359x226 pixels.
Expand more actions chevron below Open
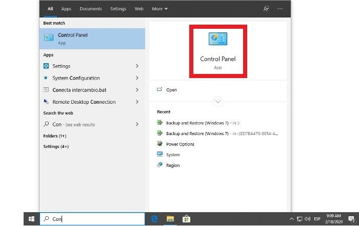[x=218, y=102]
